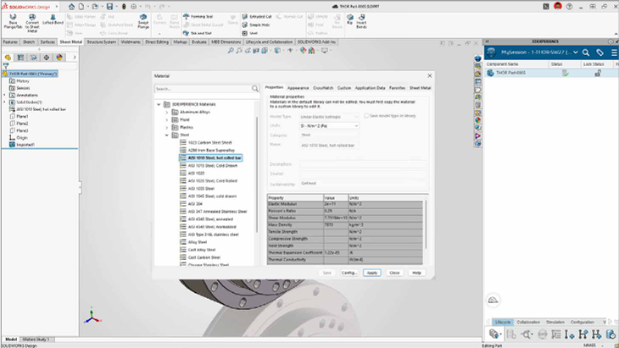The width and height of the screenshot is (619, 348).
Task: Select Convert to Sheet Metal tool
Action: tap(32, 23)
